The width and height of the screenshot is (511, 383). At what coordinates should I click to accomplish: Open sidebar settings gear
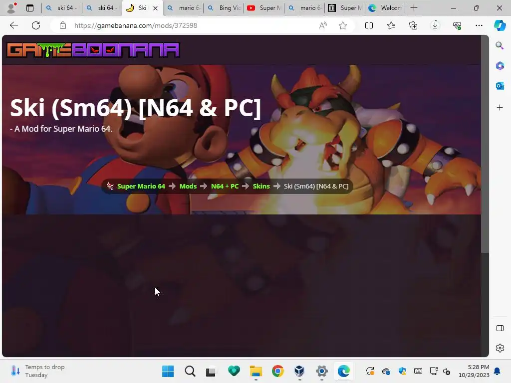500,348
